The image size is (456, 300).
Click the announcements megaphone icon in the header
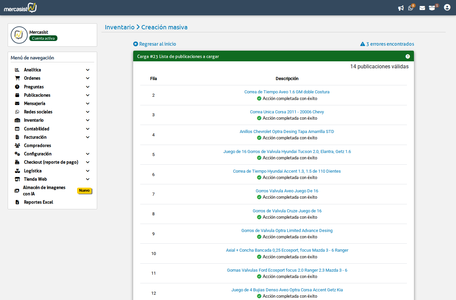click(401, 8)
